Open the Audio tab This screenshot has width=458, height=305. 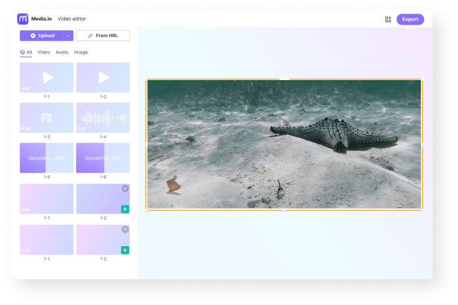click(62, 52)
